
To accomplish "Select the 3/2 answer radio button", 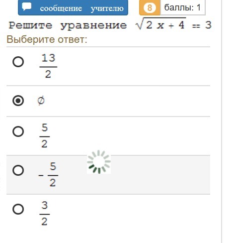I will (18, 209).
